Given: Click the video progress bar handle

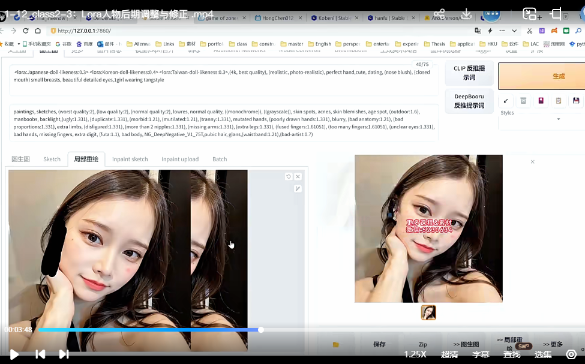Looking at the screenshot, I should (261, 330).
